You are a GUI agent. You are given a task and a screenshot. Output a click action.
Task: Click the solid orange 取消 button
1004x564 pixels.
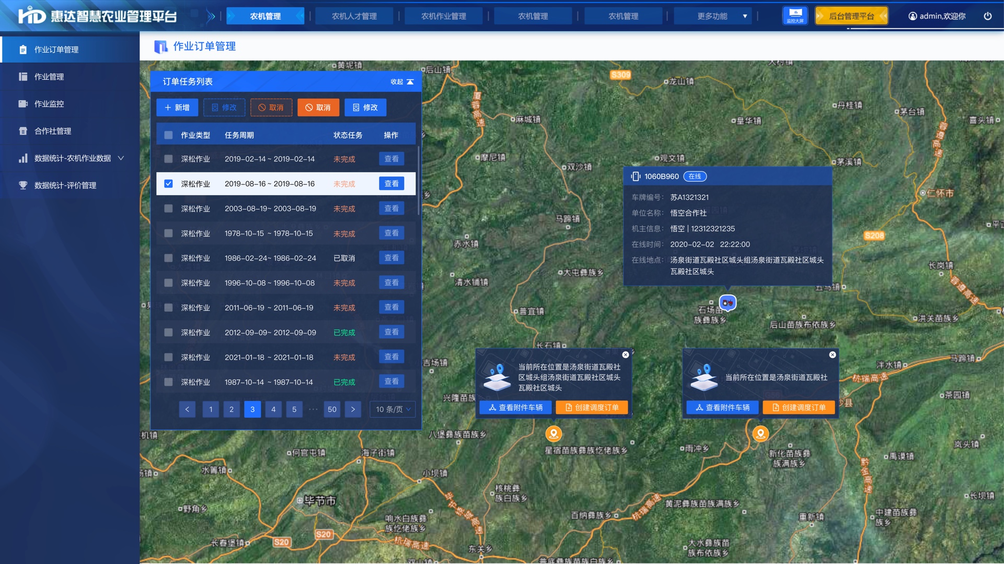pyautogui.click(x=318, y=108)
